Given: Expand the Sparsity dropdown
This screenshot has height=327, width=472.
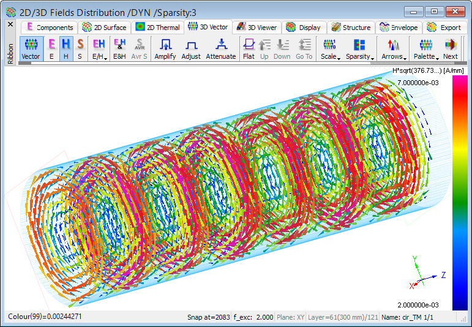Looking at the screenshot, I should pos(359,48).
